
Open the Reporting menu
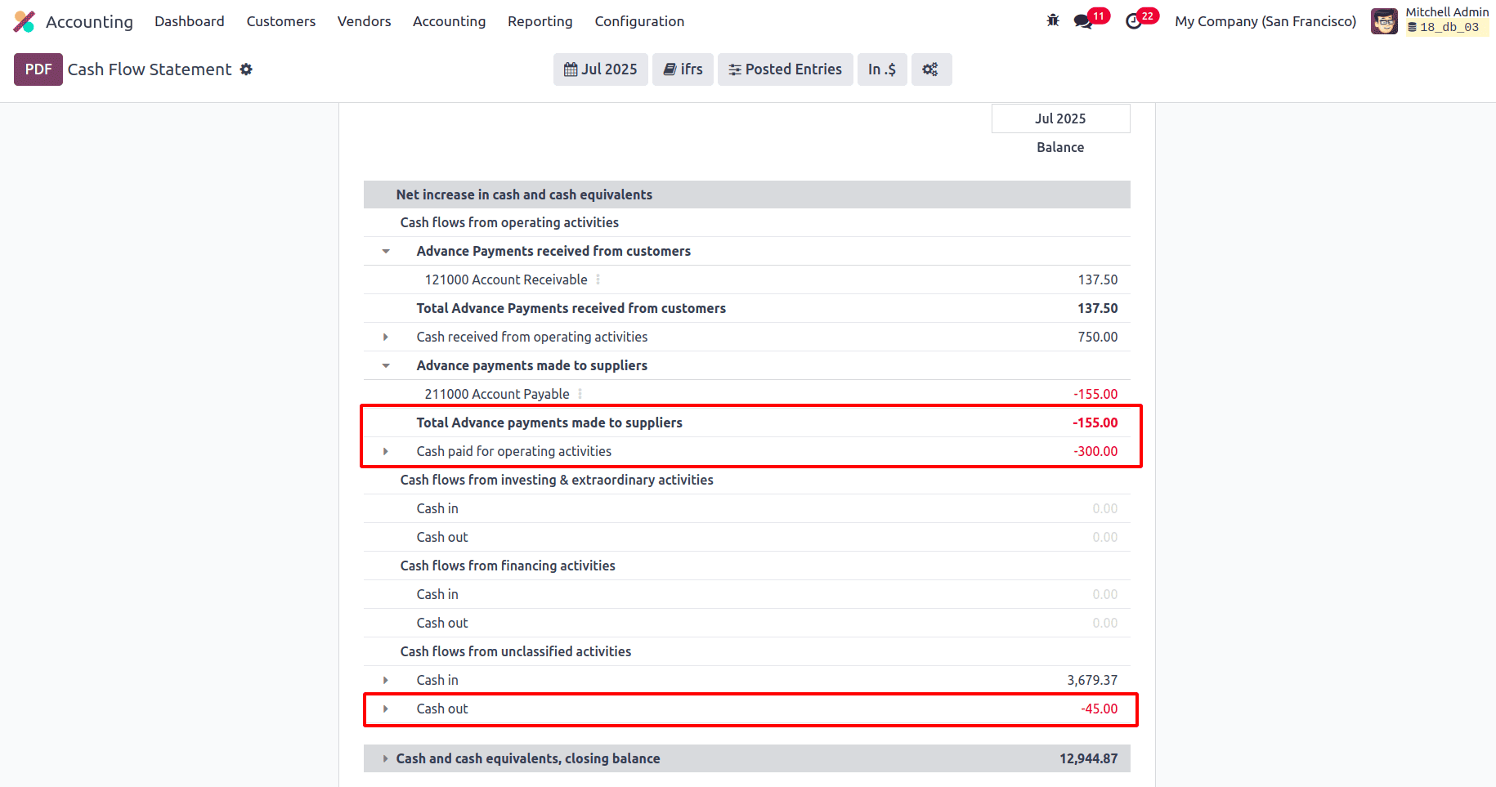tap(540, 21)
